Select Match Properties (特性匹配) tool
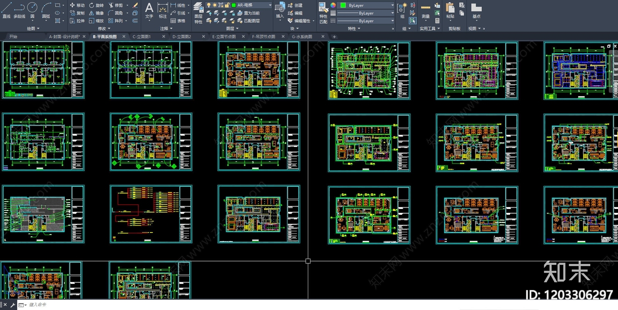Screen dimensions: 618x310 [x=323, y=13]
